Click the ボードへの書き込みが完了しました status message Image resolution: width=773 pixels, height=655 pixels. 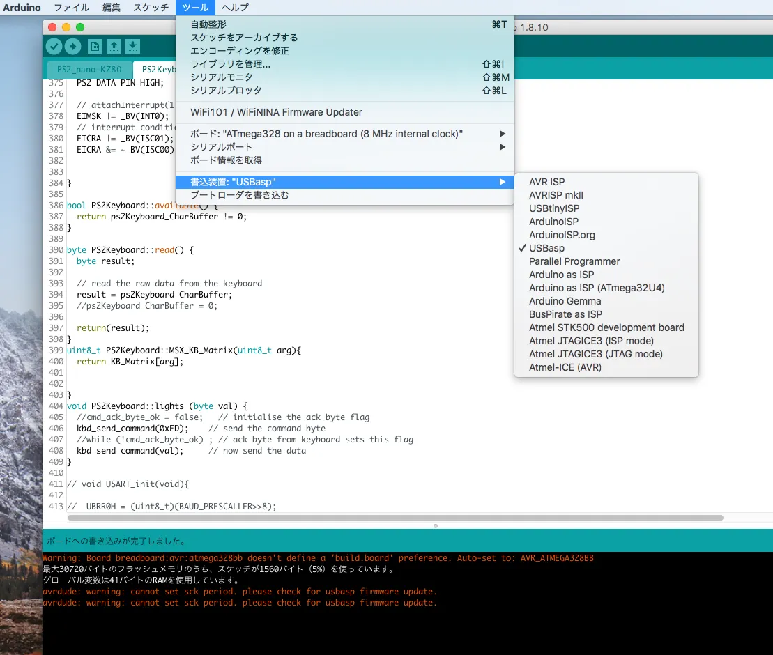click(117, 541)
